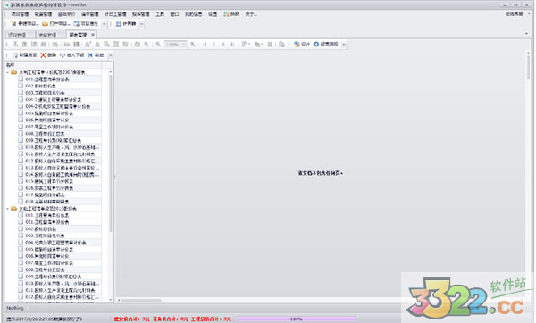The height and width of the screenshot is (323, 536).
Task: Open the calculator tool
Action: coord(126,23)
